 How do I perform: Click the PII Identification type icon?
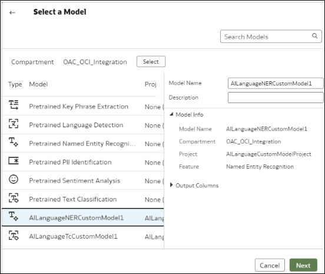[x=14, y=161]
